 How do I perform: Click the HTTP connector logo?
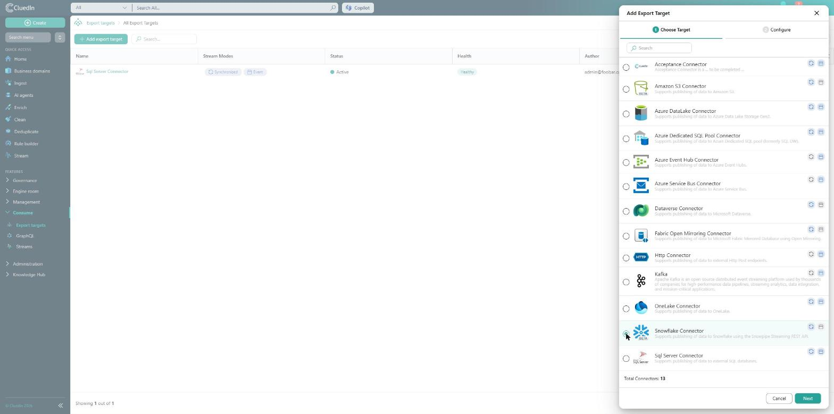[x=641, y=257]
